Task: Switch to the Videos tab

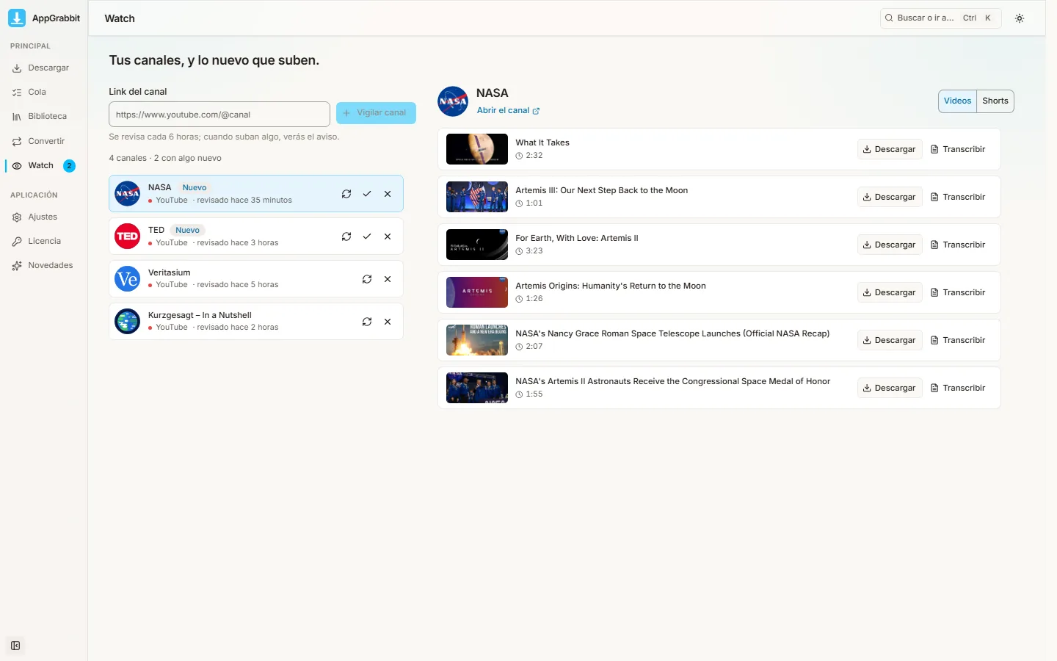Action: click(x=957, y=101)
